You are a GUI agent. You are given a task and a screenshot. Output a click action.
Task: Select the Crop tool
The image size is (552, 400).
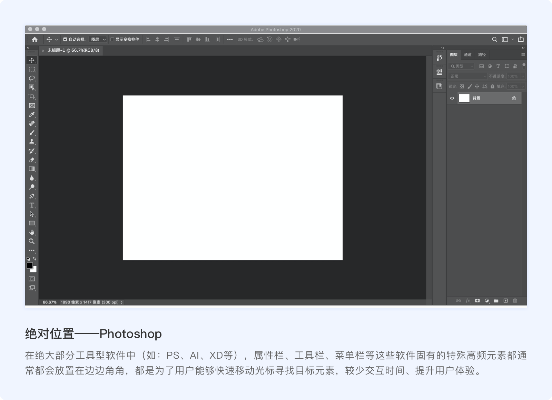(x=32, y=96)
